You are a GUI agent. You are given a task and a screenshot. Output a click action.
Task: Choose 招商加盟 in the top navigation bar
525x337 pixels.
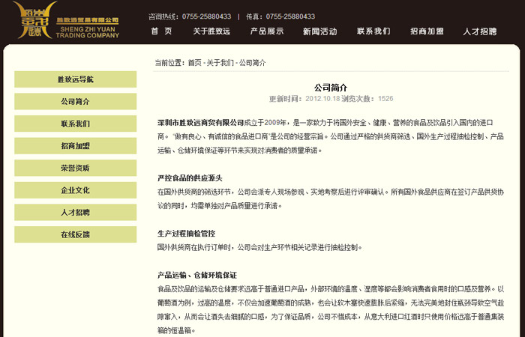(x=427, y=31)
